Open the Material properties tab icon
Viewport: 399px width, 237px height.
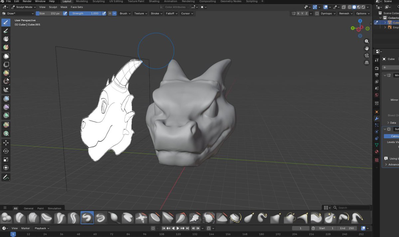(377, 152)
